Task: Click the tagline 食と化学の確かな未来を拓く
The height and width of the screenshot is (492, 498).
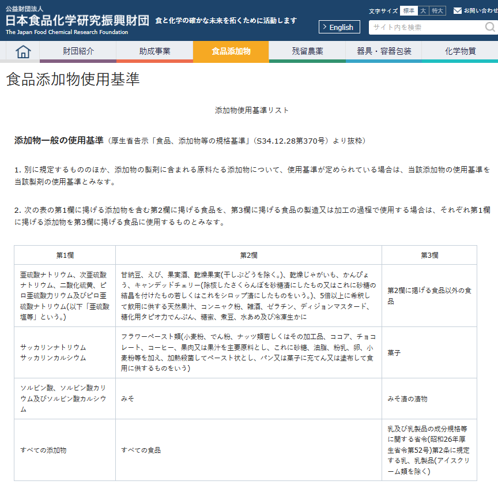Action: (226, 21)
